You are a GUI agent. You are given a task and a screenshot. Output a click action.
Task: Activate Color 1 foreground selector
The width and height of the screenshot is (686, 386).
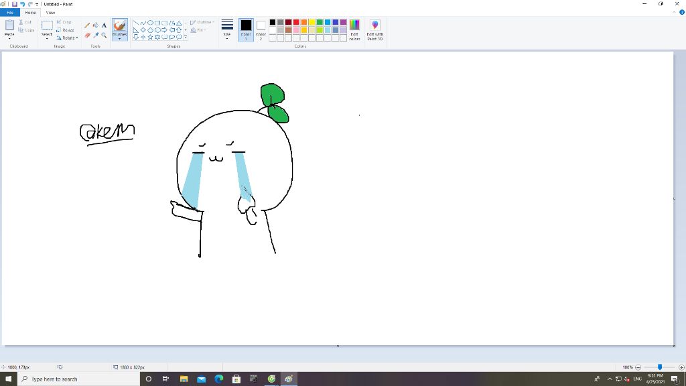click(246, 29)
